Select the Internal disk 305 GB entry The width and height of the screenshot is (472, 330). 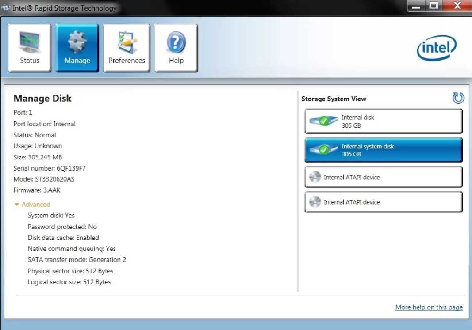click(384, 121)
